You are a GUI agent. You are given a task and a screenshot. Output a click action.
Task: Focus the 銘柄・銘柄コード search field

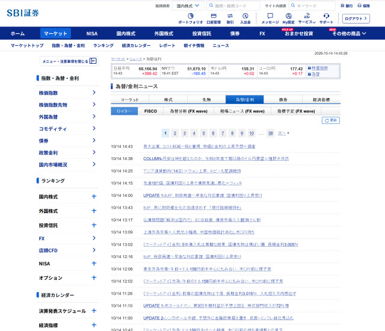[233, 5]
